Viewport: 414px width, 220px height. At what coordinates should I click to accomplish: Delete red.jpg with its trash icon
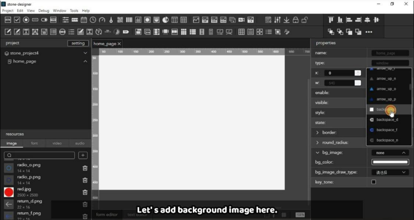[x=85, y=192]
